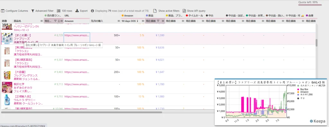Toggle 売れ筋ランキング series in chart legend
Screen dimensions: 329x127
pos(311,86)
